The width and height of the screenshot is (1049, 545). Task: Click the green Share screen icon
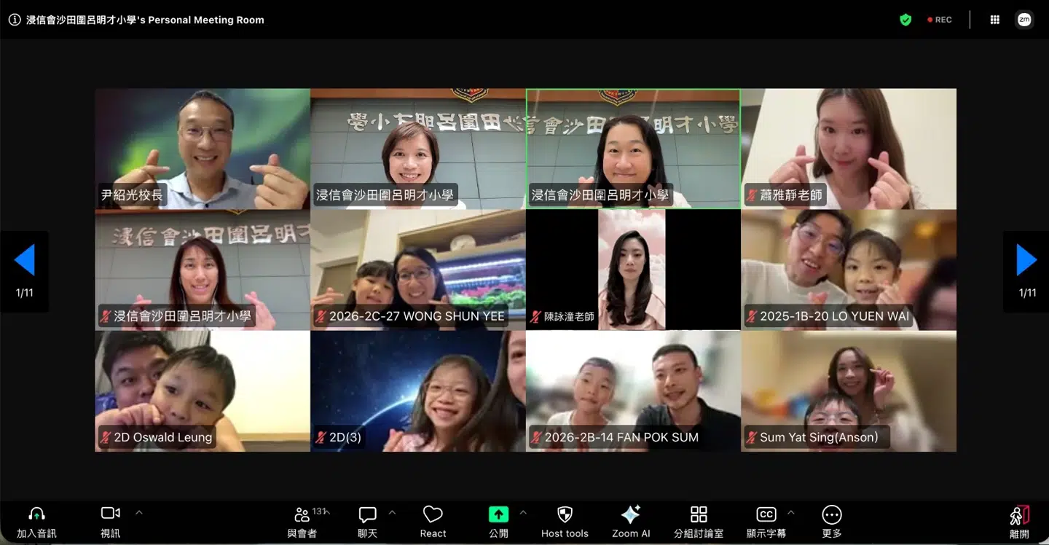pyautogui.click(x=498, y=514)
